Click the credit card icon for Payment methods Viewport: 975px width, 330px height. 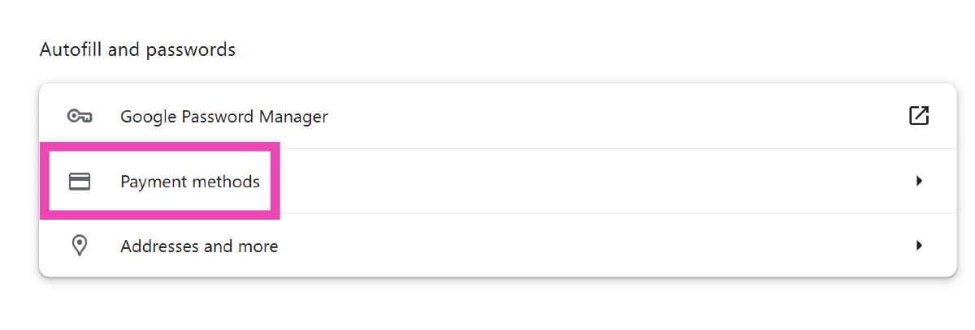click(x=79, y=181)
